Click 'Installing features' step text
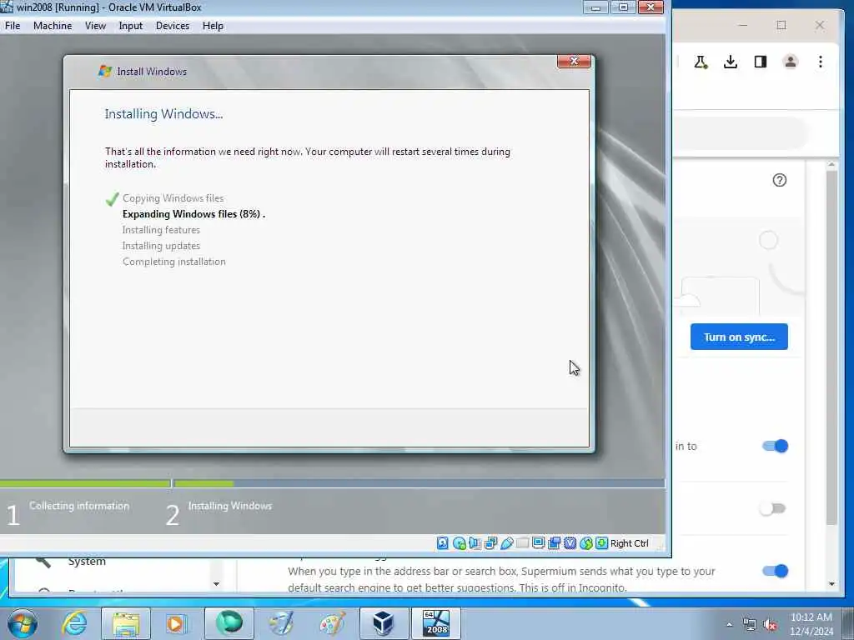This screenshot has width=854, height=640. (161, 230)
